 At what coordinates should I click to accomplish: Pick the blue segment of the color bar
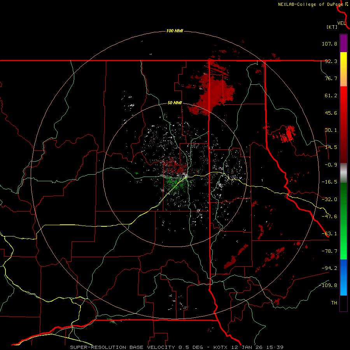(343, 277)
